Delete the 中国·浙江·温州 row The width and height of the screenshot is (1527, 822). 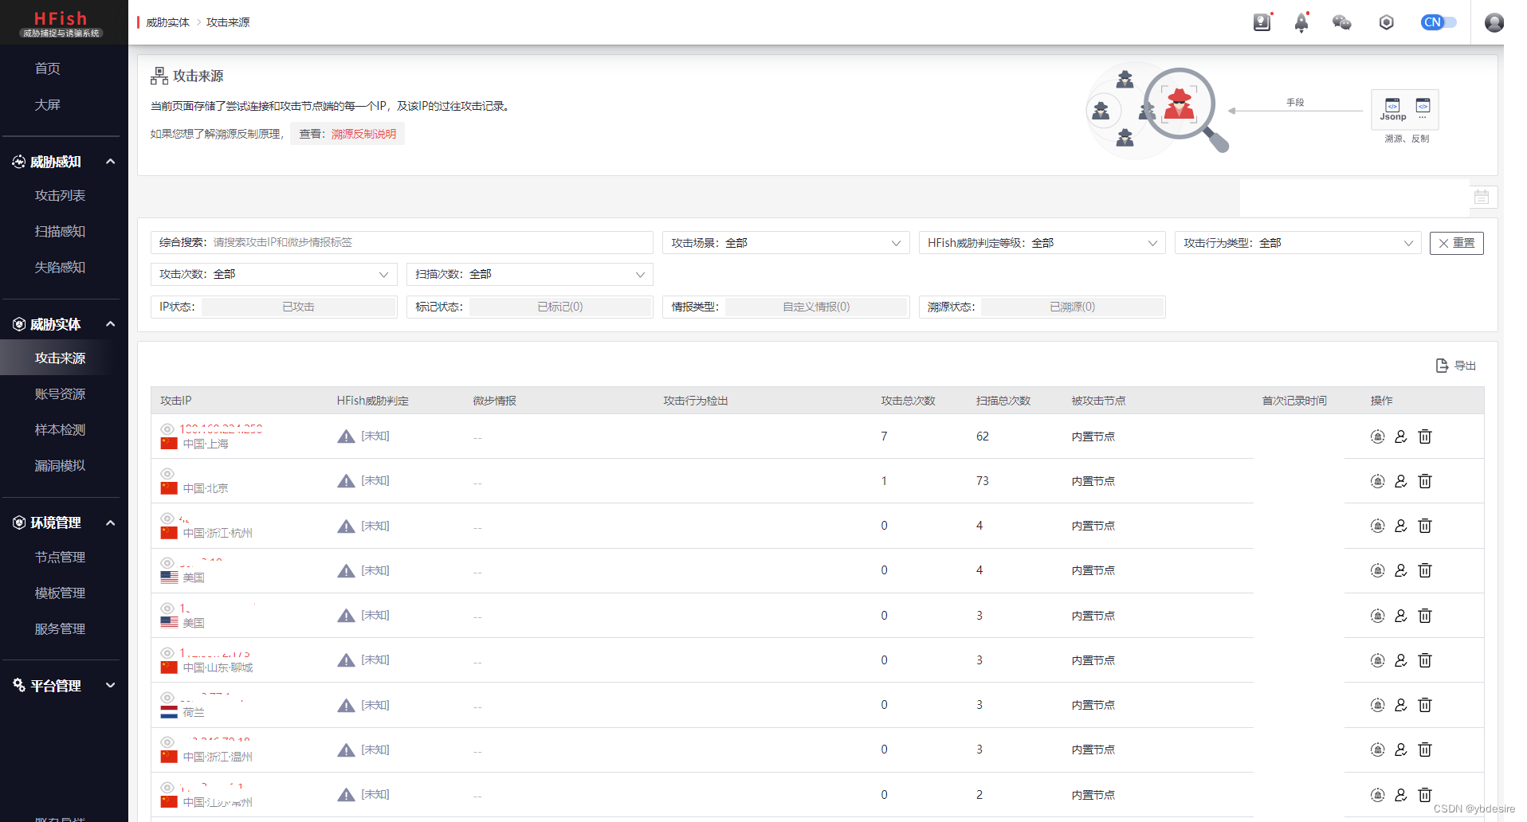click(1425, 750)
